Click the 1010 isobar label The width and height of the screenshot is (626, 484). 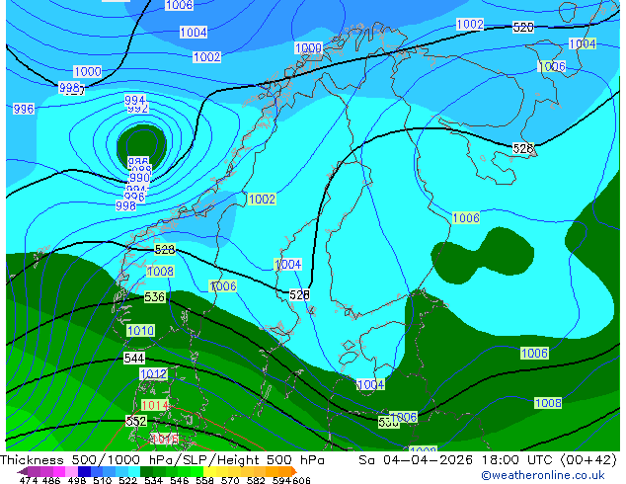pyautogui.click(x=140, y=331)
